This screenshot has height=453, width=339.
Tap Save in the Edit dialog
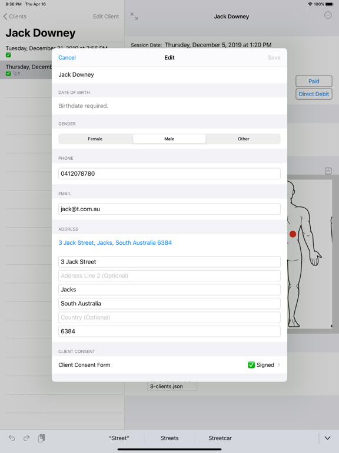click(274, 57)
